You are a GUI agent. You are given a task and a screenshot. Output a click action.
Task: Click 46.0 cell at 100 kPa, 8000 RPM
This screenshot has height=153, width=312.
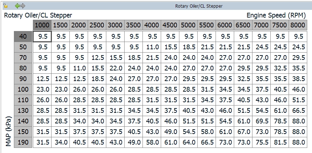[298, 89]
